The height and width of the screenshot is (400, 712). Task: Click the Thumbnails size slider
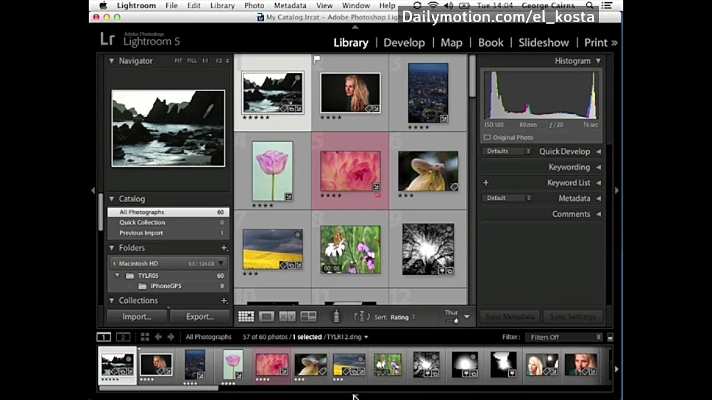(x=452, y=321)
